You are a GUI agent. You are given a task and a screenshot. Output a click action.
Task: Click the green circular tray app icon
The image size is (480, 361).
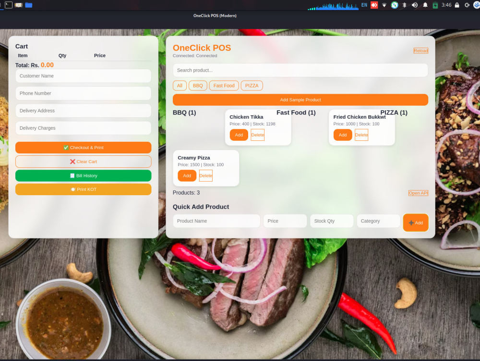point(395,5)
